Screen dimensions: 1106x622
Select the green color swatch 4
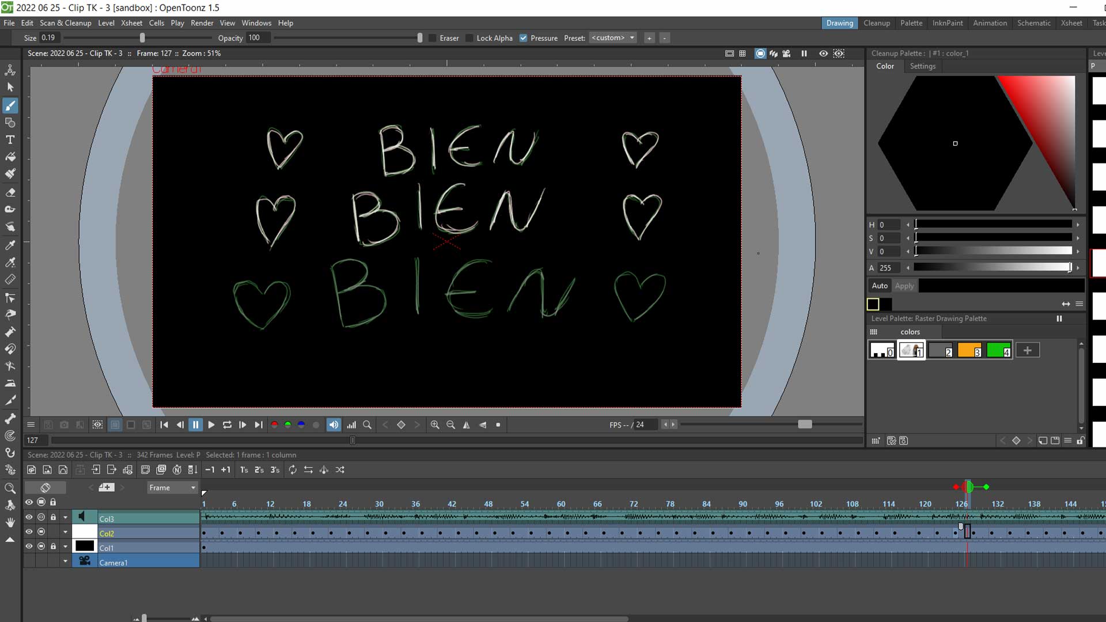tap(998, 350)
